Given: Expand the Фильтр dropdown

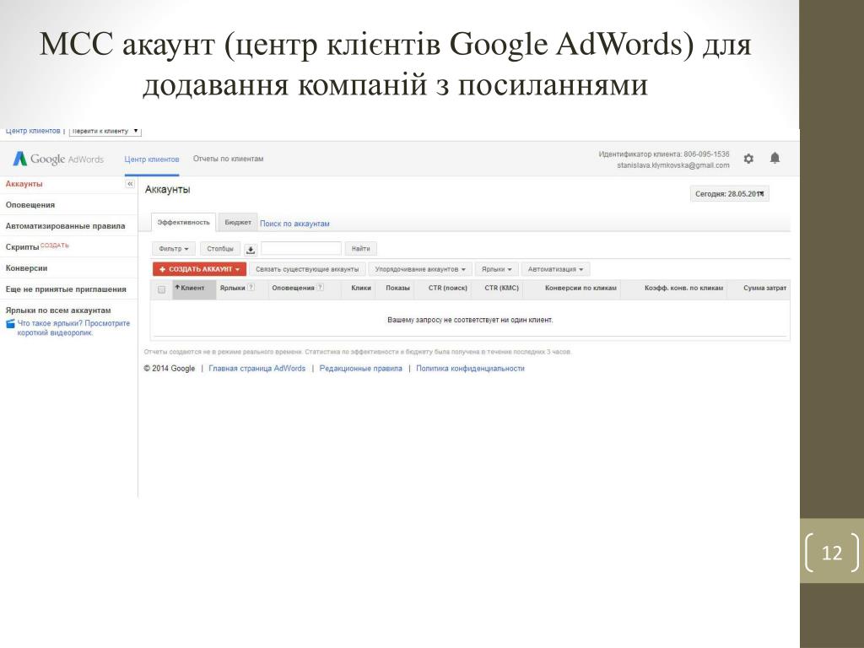Looking at the screenshot, I should tap(174, 249).
